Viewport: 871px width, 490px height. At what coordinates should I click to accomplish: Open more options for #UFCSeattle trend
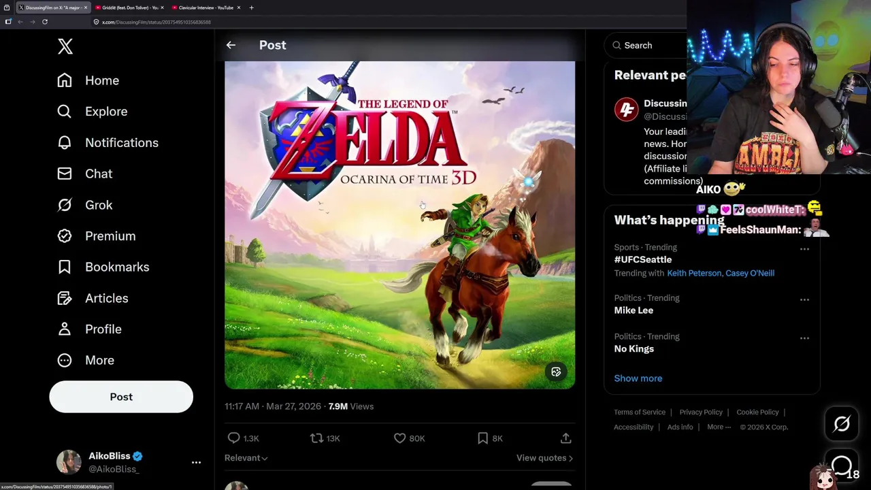804,249
